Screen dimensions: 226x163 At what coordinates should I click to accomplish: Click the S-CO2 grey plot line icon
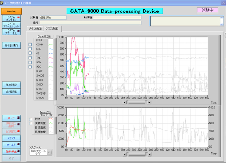50,76
